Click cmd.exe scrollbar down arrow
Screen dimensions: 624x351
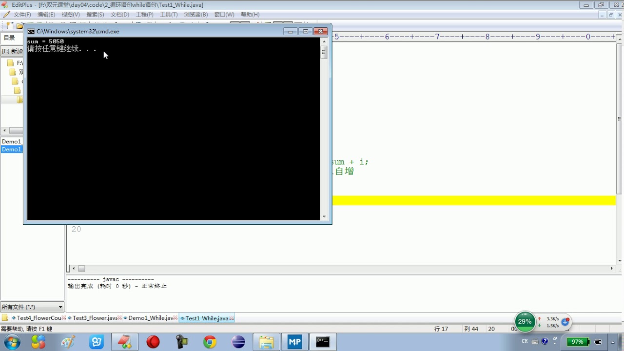click(x=324, y=216)
